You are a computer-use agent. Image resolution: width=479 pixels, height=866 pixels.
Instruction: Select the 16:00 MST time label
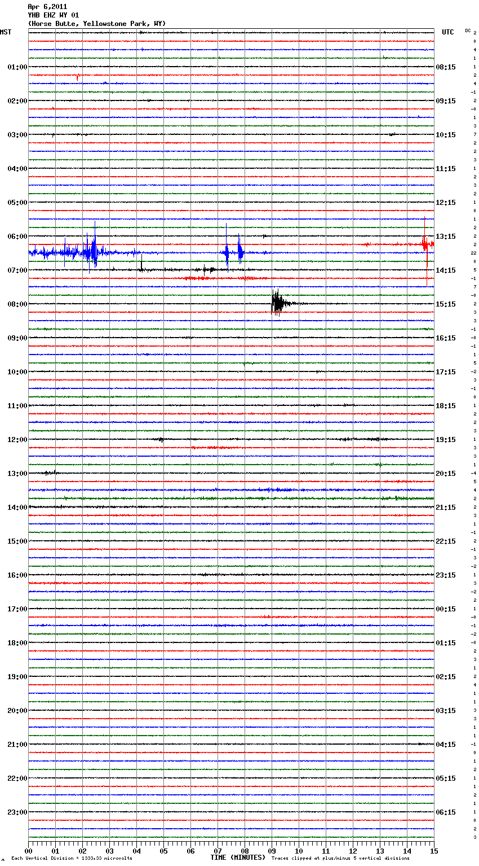click(17, 575)
